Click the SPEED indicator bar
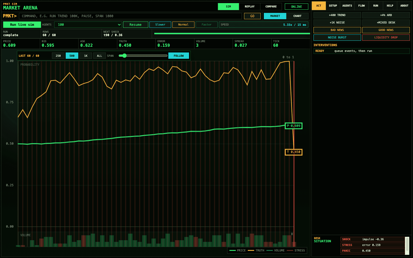Screen dimensions: 413x258 pos(264,25)
